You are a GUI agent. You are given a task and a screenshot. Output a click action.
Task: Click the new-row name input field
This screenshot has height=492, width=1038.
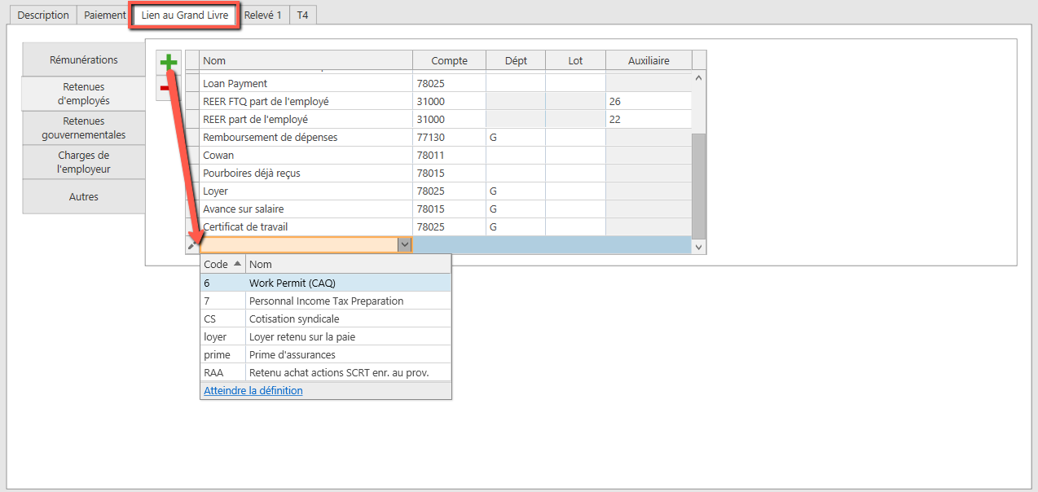[x=298, y=244]
